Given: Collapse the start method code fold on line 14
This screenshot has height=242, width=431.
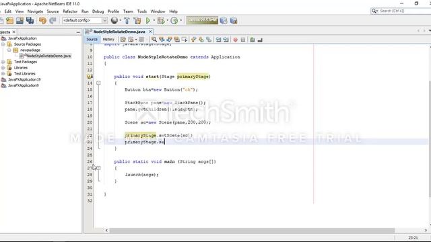Looking at the screenshot, I should 98,83.
